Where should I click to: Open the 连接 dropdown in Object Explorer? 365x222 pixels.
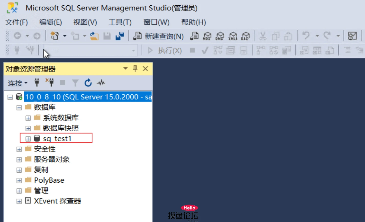(x=18, y=83)
